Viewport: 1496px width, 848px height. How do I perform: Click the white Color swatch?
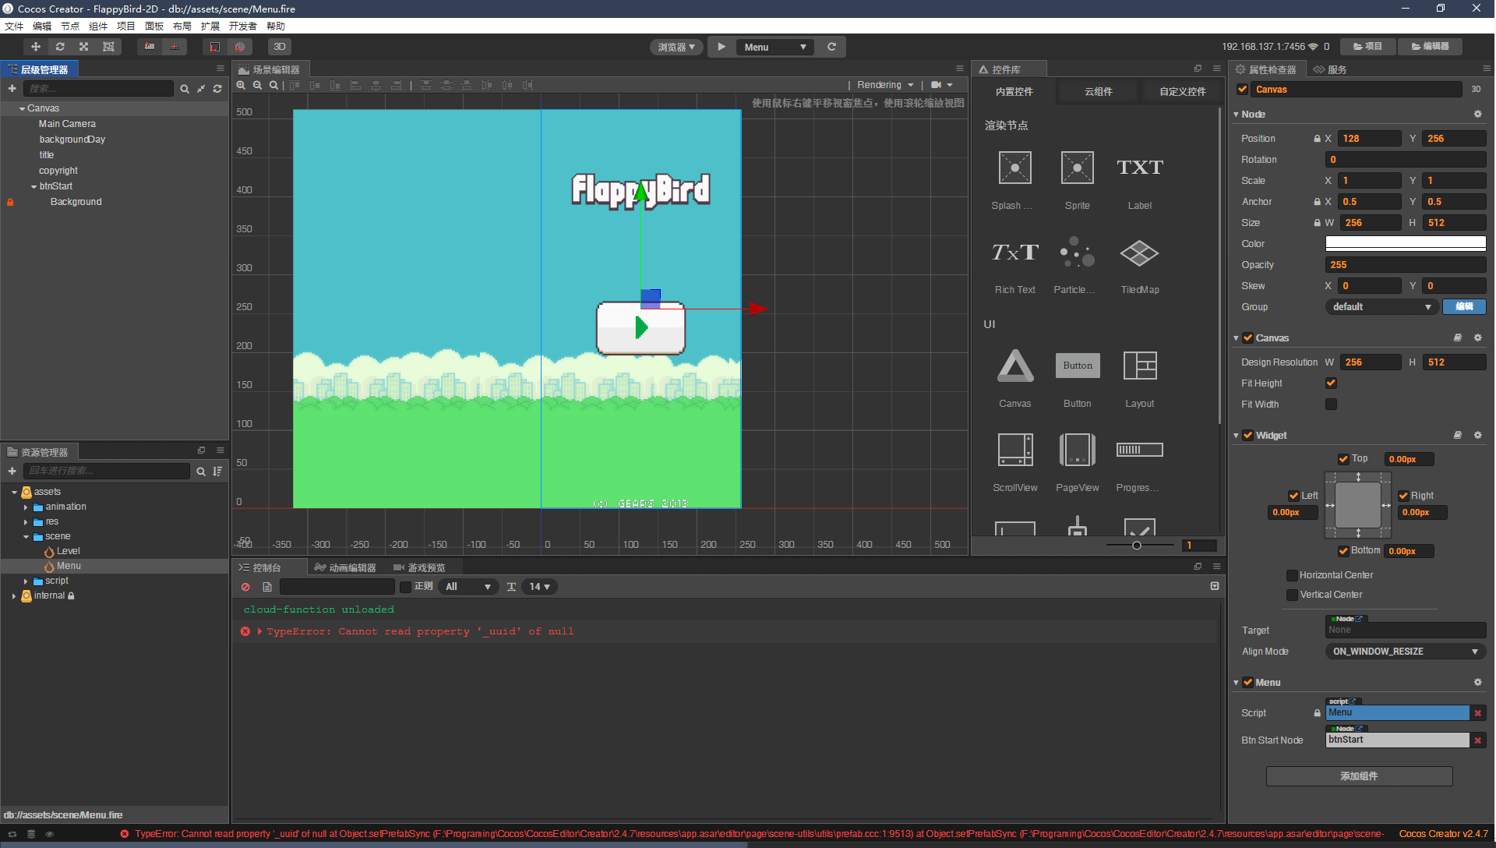pos(1406,244)
